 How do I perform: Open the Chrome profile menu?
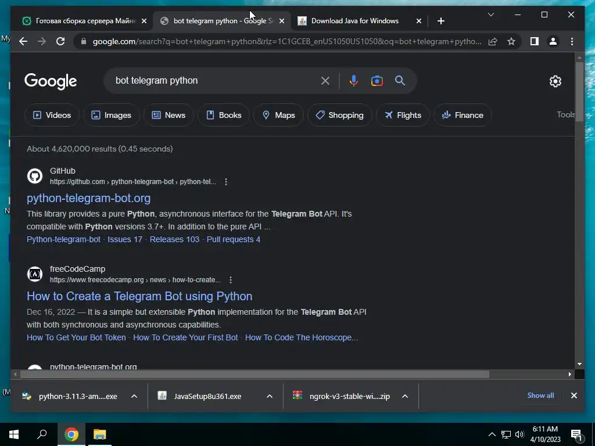[x=553, y=41]
